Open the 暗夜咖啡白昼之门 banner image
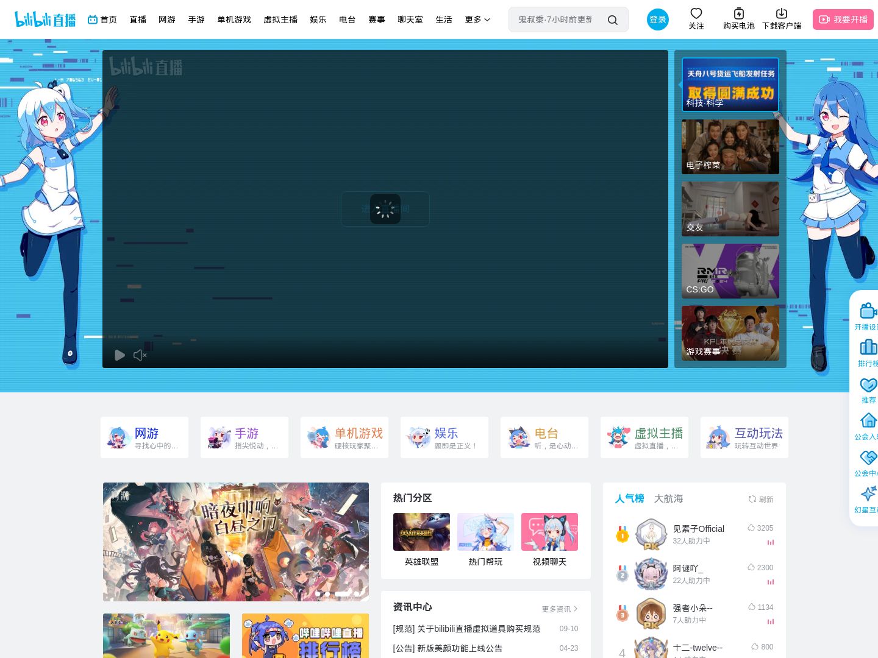 click(x=236, y=542)
